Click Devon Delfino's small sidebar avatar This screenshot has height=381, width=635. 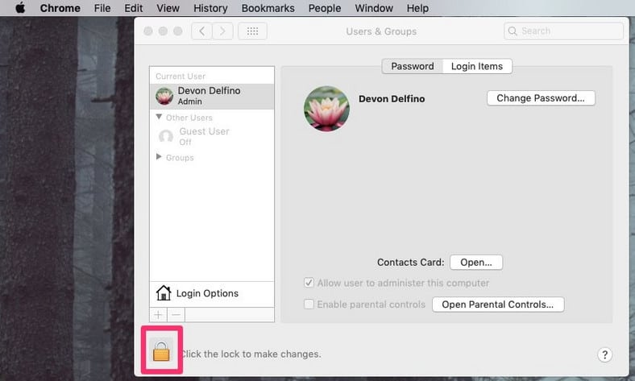point(164,97)
